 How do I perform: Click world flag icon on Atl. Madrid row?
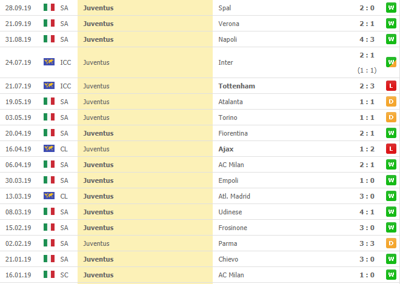pyautogui.click(x=49, y=196)
